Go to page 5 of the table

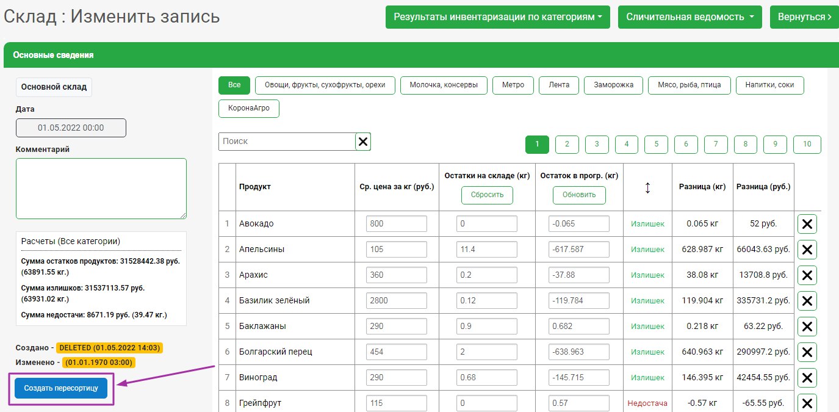click(656, 145)
